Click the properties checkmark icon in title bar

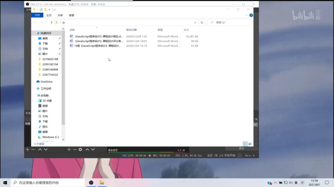pos(41,10)
